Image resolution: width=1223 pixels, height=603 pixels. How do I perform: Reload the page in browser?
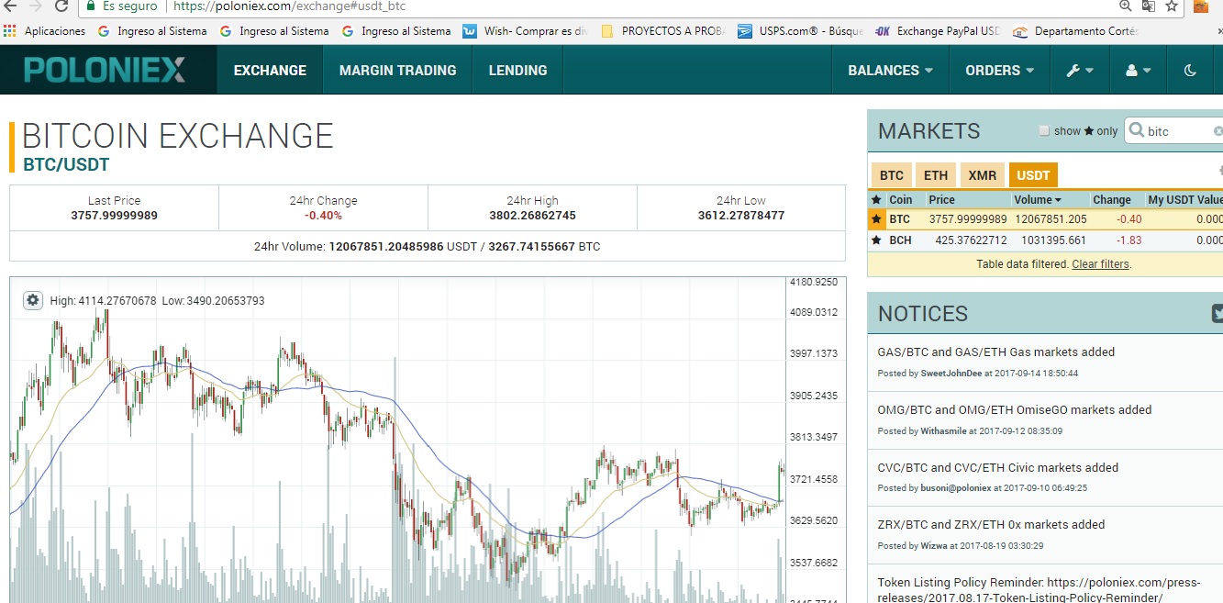[61, 6]
